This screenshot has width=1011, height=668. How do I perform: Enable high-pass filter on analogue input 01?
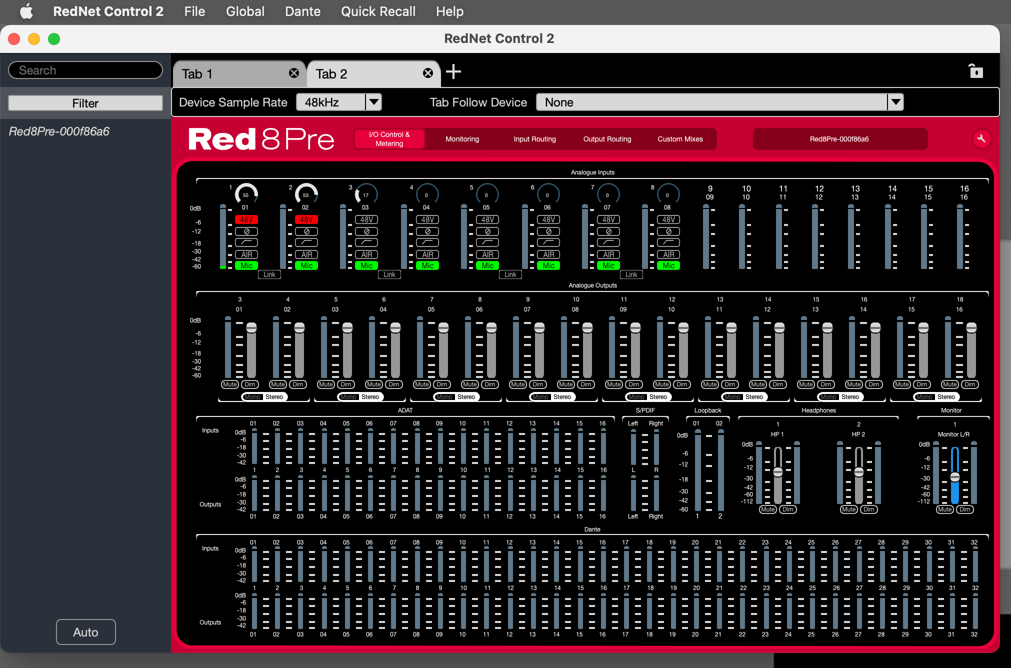[x=246, y=242]
